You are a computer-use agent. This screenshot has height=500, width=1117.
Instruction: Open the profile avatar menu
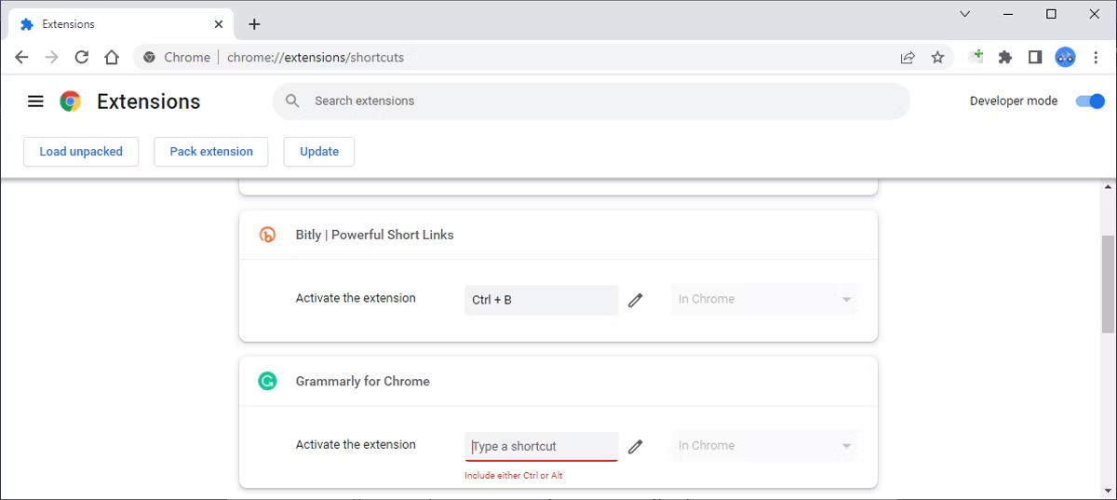pyautogui.click(x=1065, y=57)
